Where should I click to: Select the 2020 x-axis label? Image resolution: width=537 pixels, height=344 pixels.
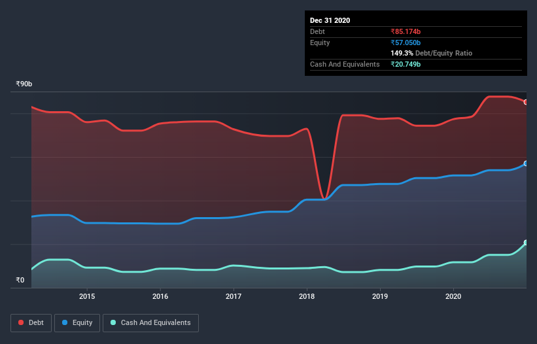tap(453, 296)
